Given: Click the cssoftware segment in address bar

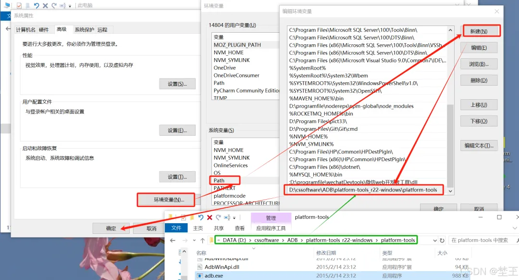Looking at the screenshot, I should pos(266,240).
